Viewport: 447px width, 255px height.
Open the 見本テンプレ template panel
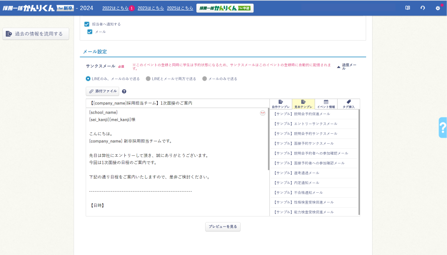click(304, 104)
